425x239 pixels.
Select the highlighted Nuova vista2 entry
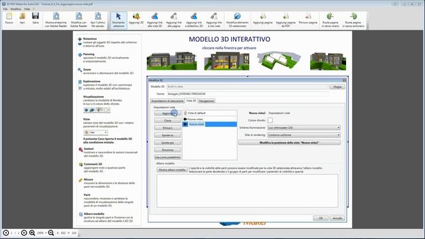coord(210,124)
